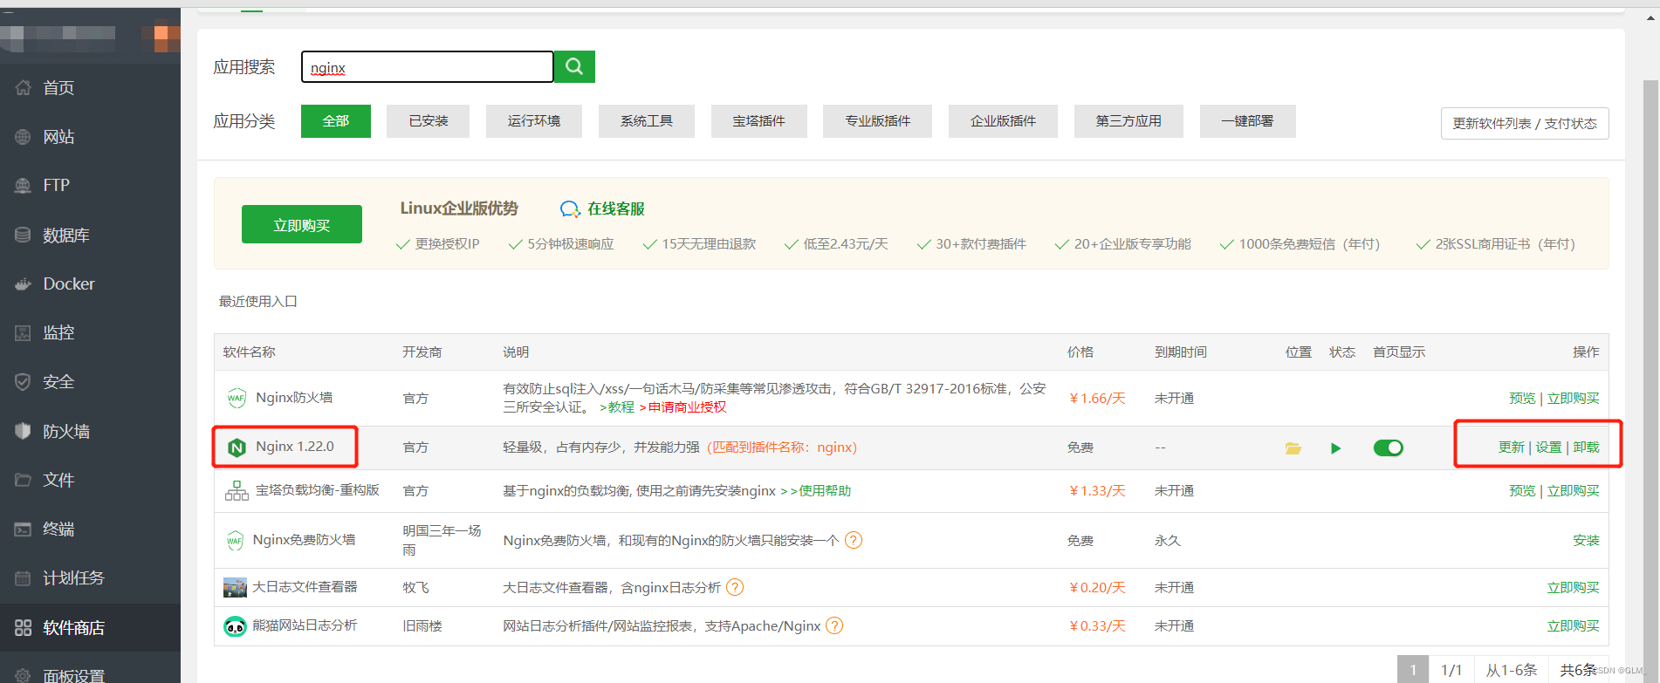This screenshot has width=1660, height=683.
Task: Select the 一键部署 category tab
Action: (1248, 121)
